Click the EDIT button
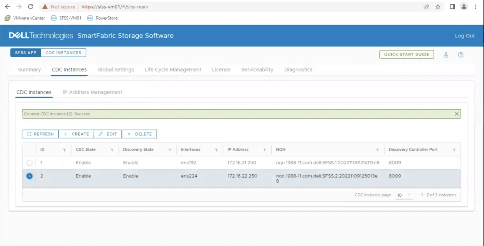 pyautogui.click(x=108, y=134)
